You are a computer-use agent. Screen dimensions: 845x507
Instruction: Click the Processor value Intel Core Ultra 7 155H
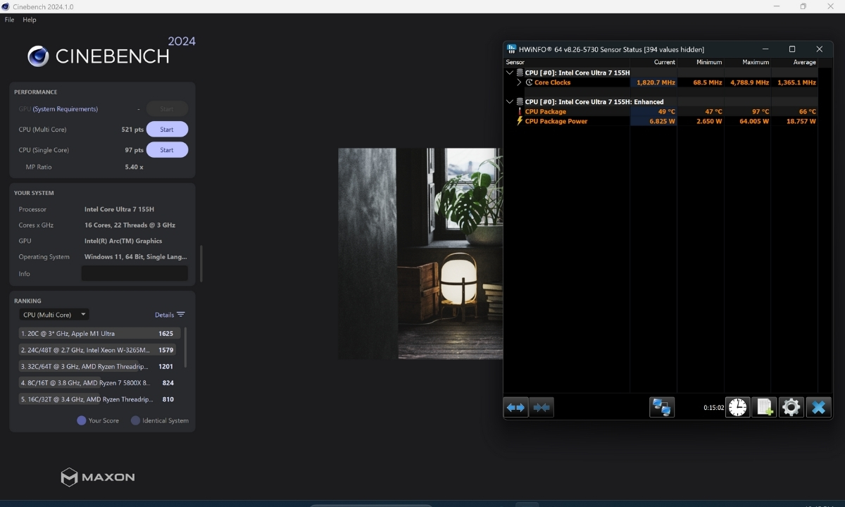(x=119, y=209)
